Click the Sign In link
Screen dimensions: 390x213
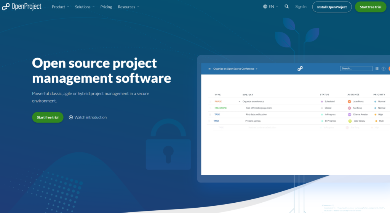pos(301,7)
